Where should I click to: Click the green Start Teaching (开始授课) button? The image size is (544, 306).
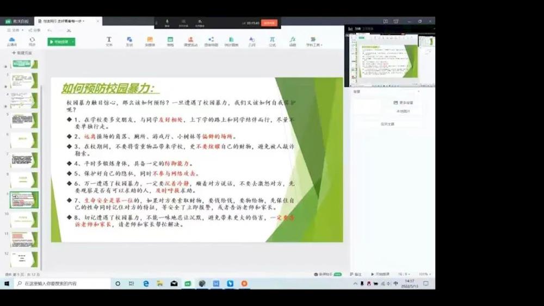[59, 42]
